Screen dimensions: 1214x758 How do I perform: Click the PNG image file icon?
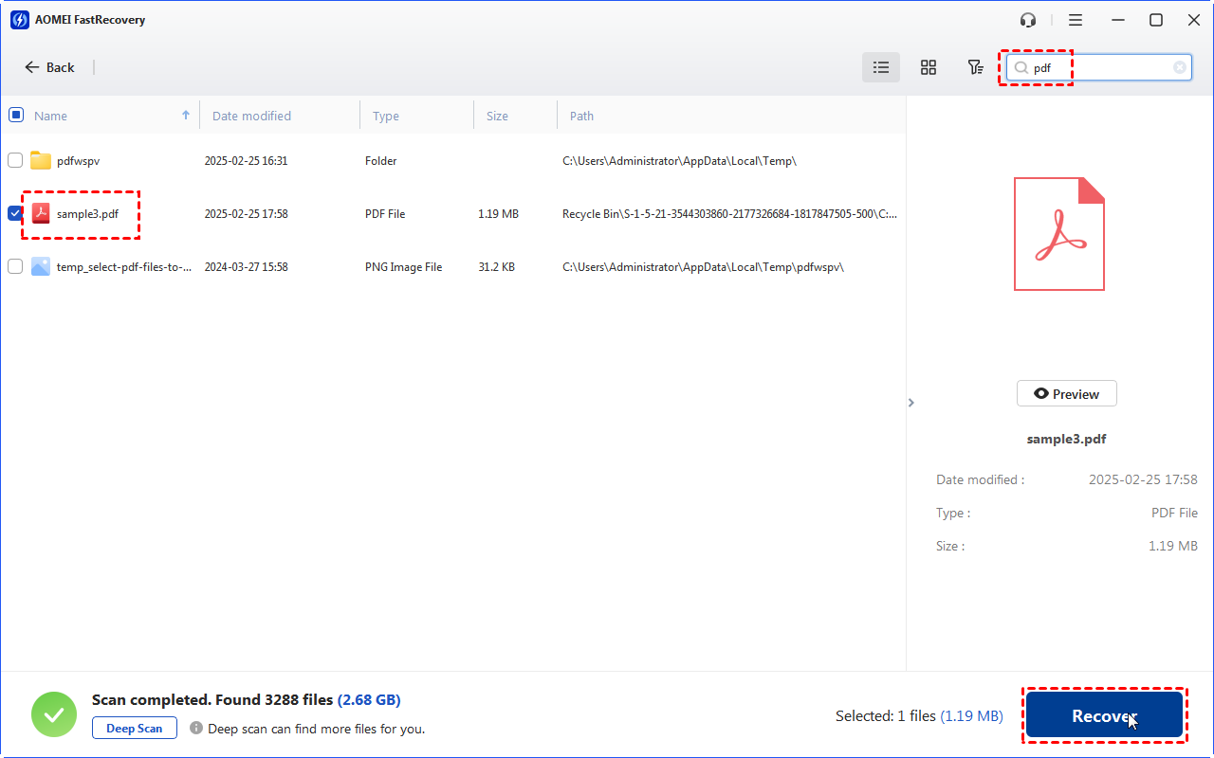41,266
